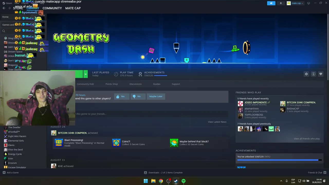This screenshot has height=185, width=329.
Task: Go to the COMMUNITY tab
Action: click(52, 8)
